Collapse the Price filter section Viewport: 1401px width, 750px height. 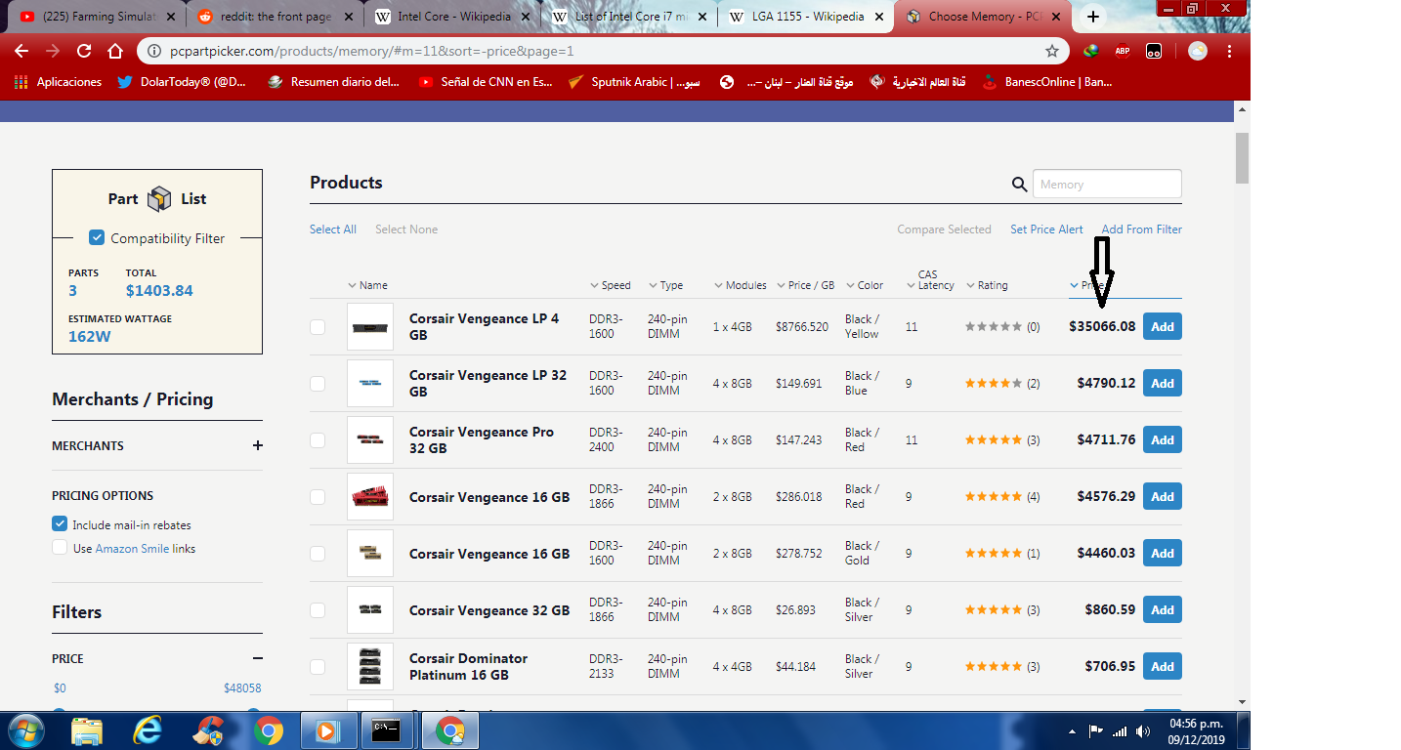[x=258, y=658]
